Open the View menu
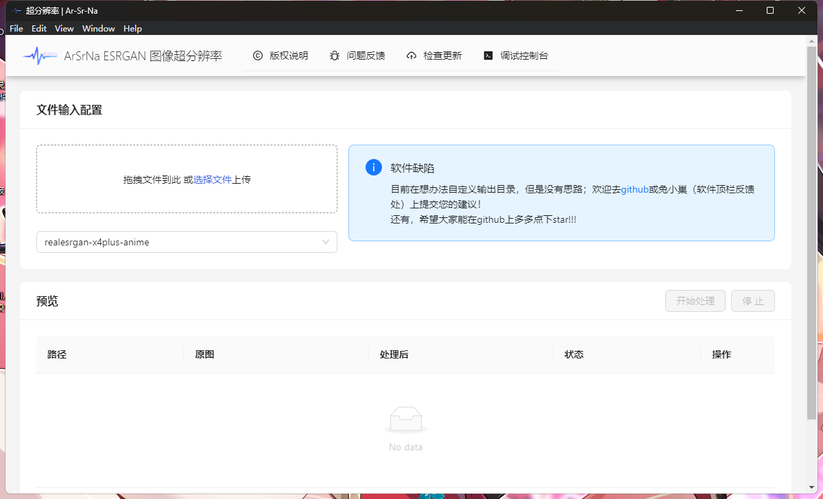The width and height of the screenshot is (823, 499). click(64, 29)
